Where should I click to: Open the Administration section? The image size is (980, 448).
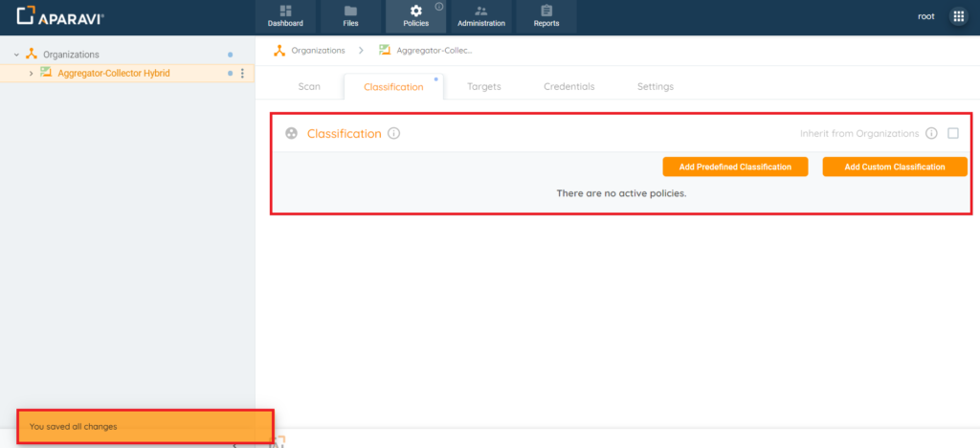(481, 17)
